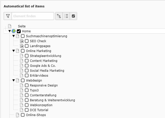Click the filter funnel icon

(x=8, y=16)
